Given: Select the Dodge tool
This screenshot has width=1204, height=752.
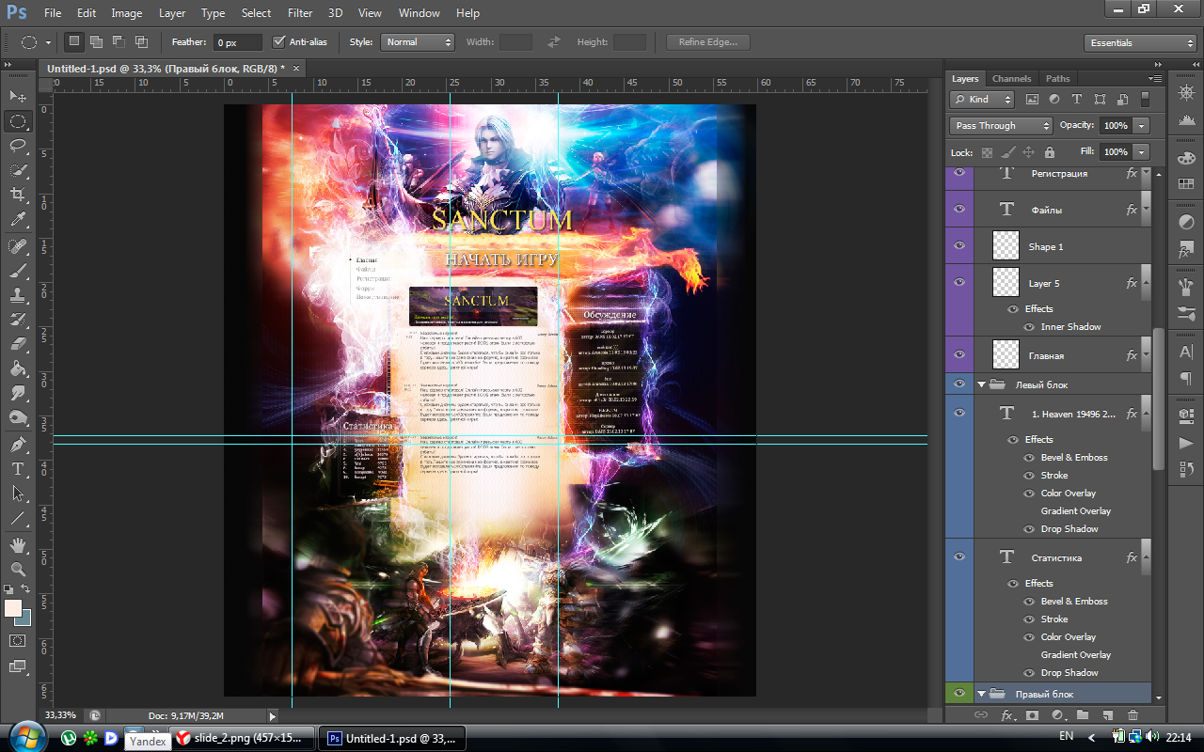Looking at the screenshot, I should pyautogui.click(x=18, y=417).
